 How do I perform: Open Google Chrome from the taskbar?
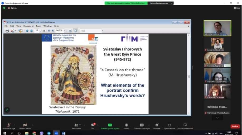[x=34, y=133]
